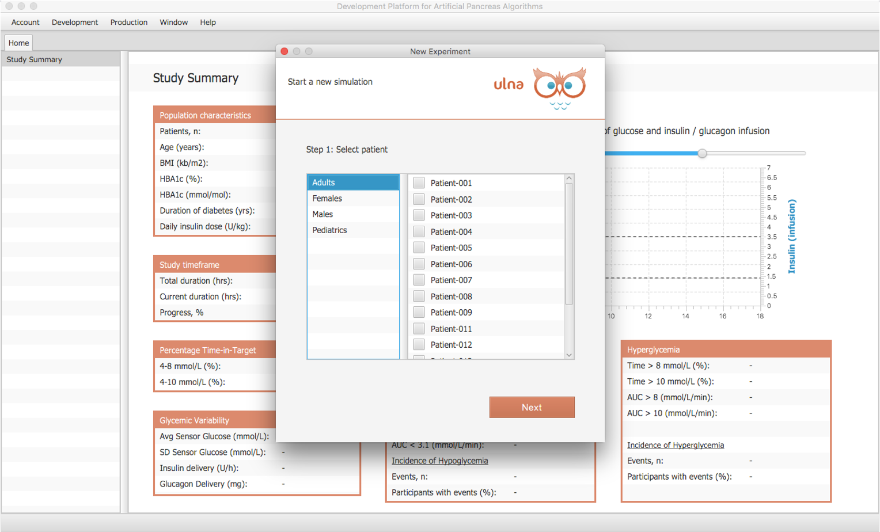The image size is (880, 532).
Task: Select the Males patient group
Action: point(323,214)
